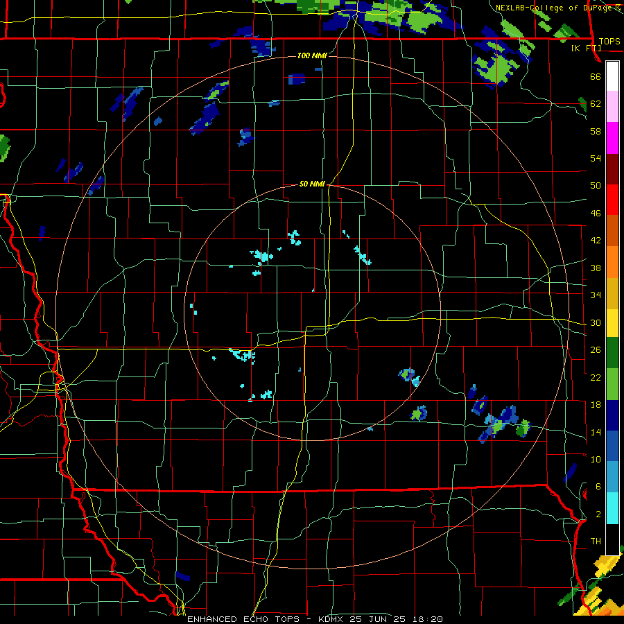Click the "TOPS" legend title
This screenshot has height=624, width=624.
pos(609,41)
